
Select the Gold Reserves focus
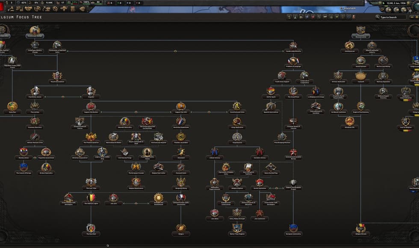[x=350, y=47]
